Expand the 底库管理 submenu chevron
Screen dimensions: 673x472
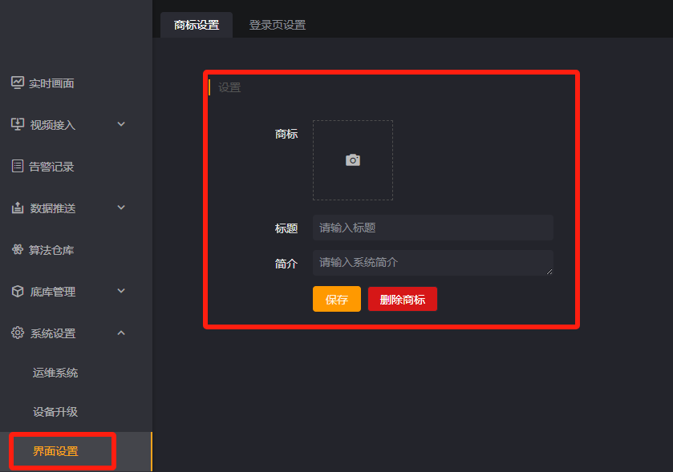point(121,291)
